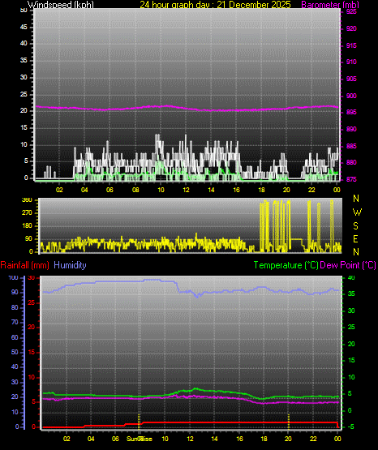Click the "885" barometer axis value

351,146
